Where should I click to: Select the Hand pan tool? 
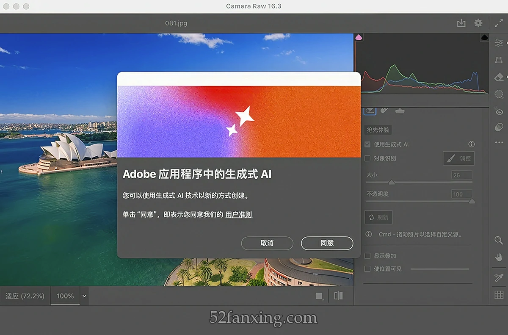499,257
